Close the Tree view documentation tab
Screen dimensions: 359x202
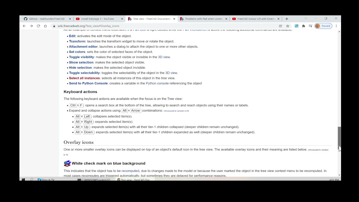click(174, 19)
